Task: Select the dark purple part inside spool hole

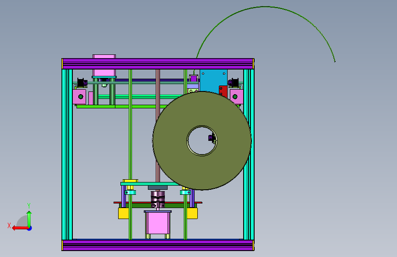Action: pyautogui.click(x=212, y=138)
